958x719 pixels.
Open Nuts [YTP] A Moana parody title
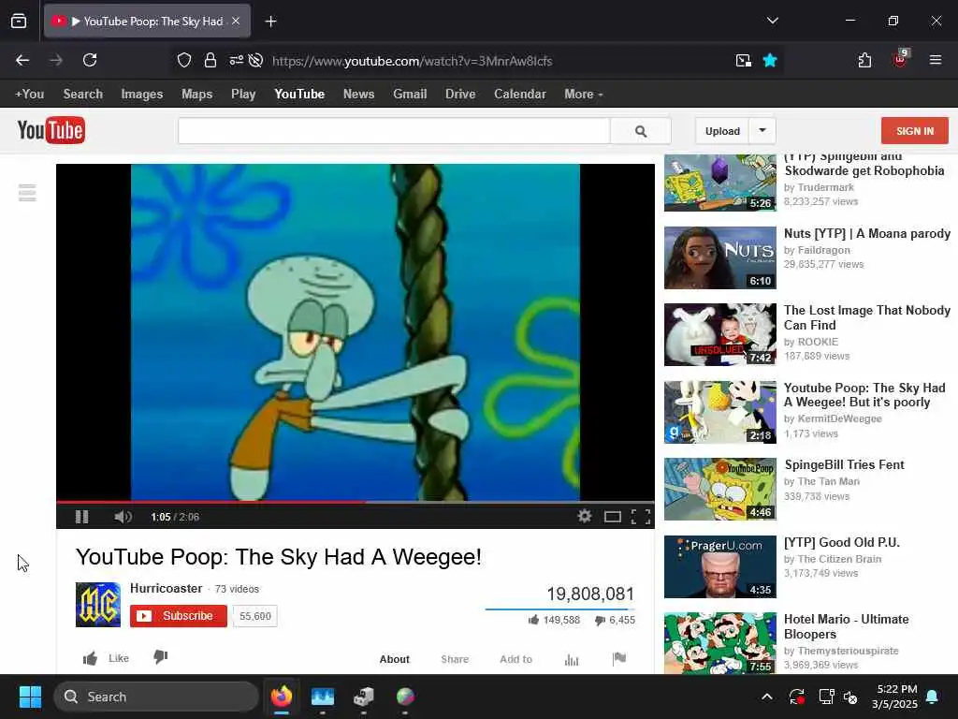[867, 233]
